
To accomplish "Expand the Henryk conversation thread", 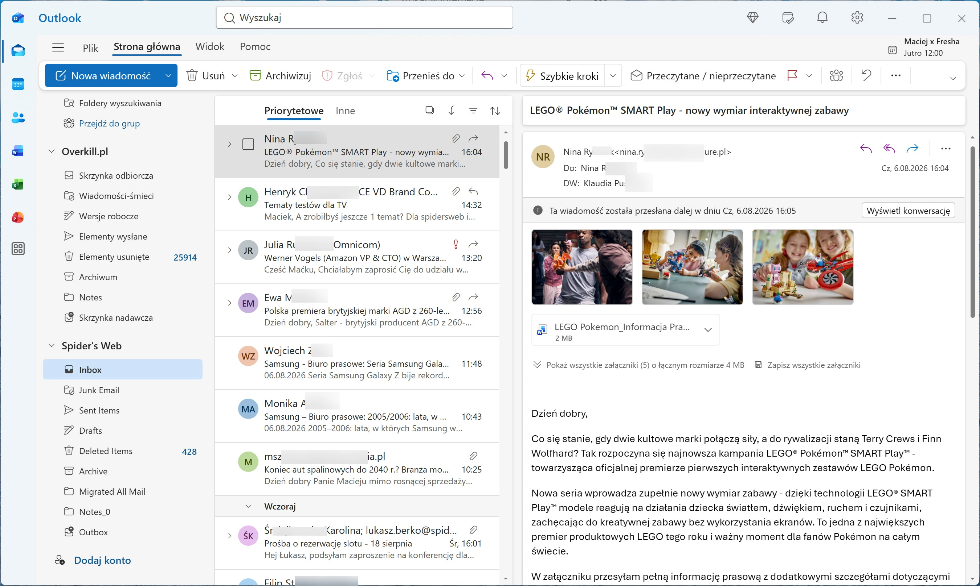I will pos(229,197).
